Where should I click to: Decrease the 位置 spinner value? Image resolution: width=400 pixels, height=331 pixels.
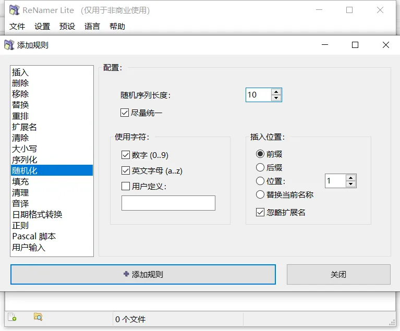point(351,184)
